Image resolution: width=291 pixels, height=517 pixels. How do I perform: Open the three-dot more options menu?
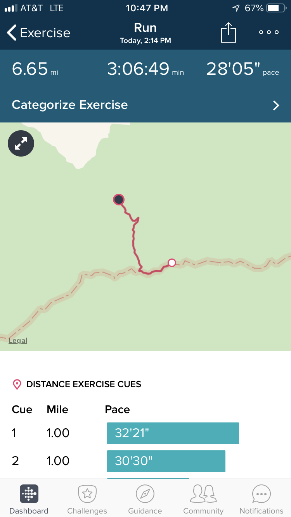[269, 33]
